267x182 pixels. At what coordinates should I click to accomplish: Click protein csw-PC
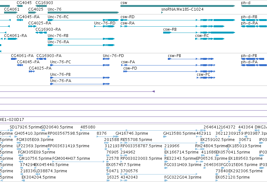pos(206,78)
